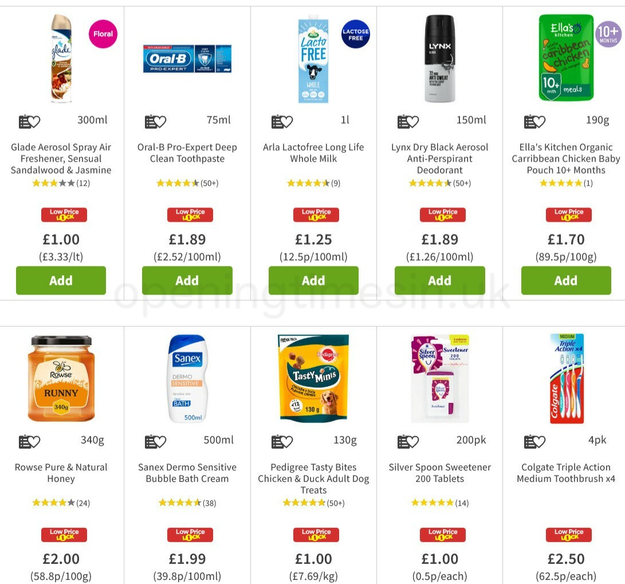
Task: Select the list icon under Sanex bubble bath
Action: click(x=156, y=441)
